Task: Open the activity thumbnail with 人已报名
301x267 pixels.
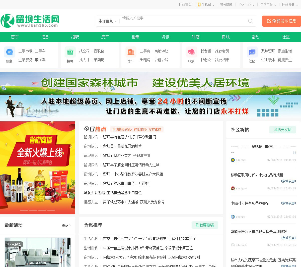Action: (x=38, y=252)
